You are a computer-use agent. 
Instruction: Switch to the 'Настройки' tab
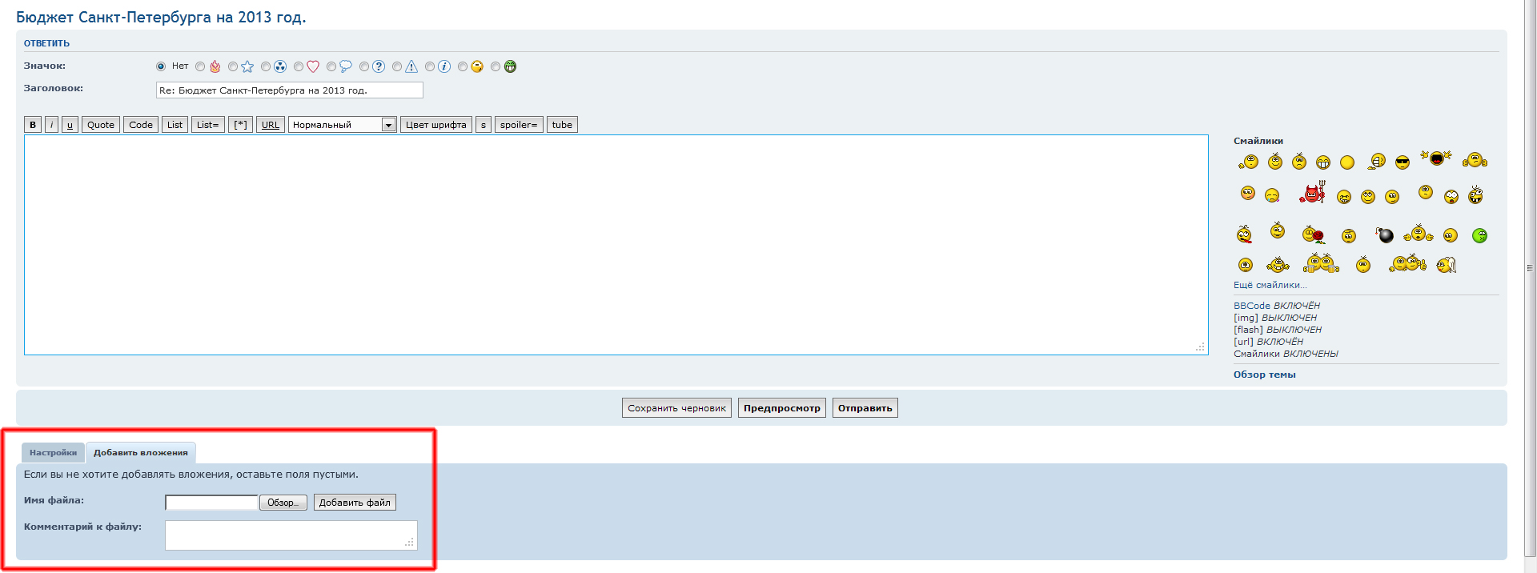coord(53,453)
